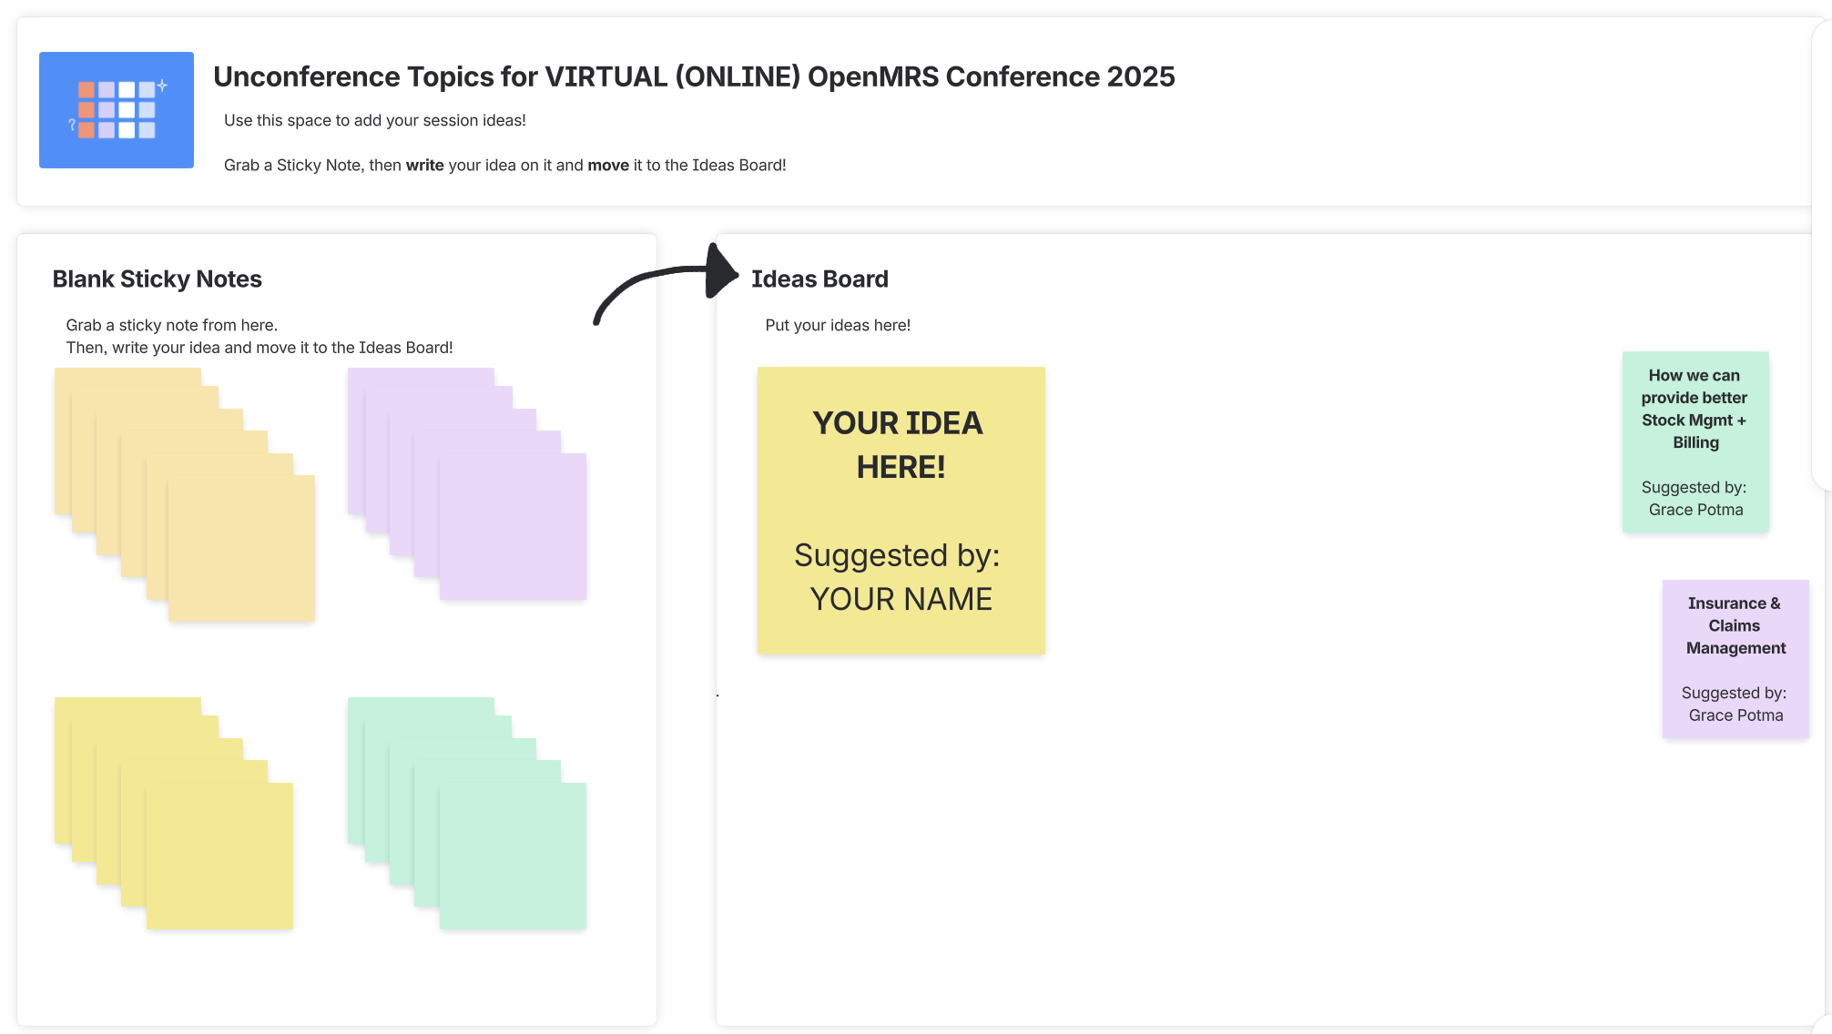The height and width of the screenshot is (1034, 1832).
Task: Click the "Ideas Board" section title
Action: [819, 279]
